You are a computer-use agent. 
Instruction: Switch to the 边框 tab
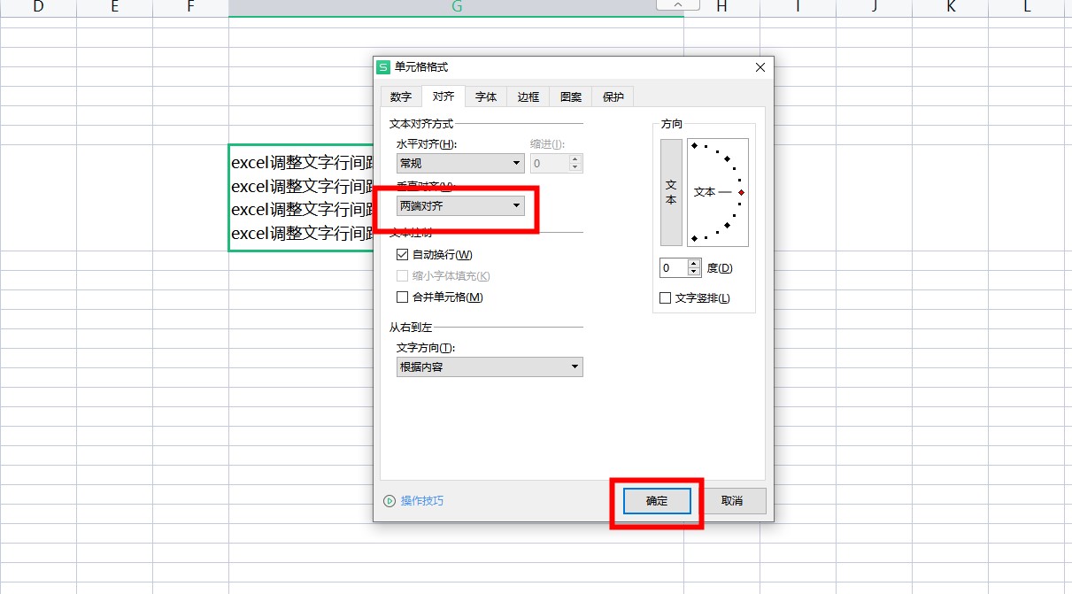[528, 96]
